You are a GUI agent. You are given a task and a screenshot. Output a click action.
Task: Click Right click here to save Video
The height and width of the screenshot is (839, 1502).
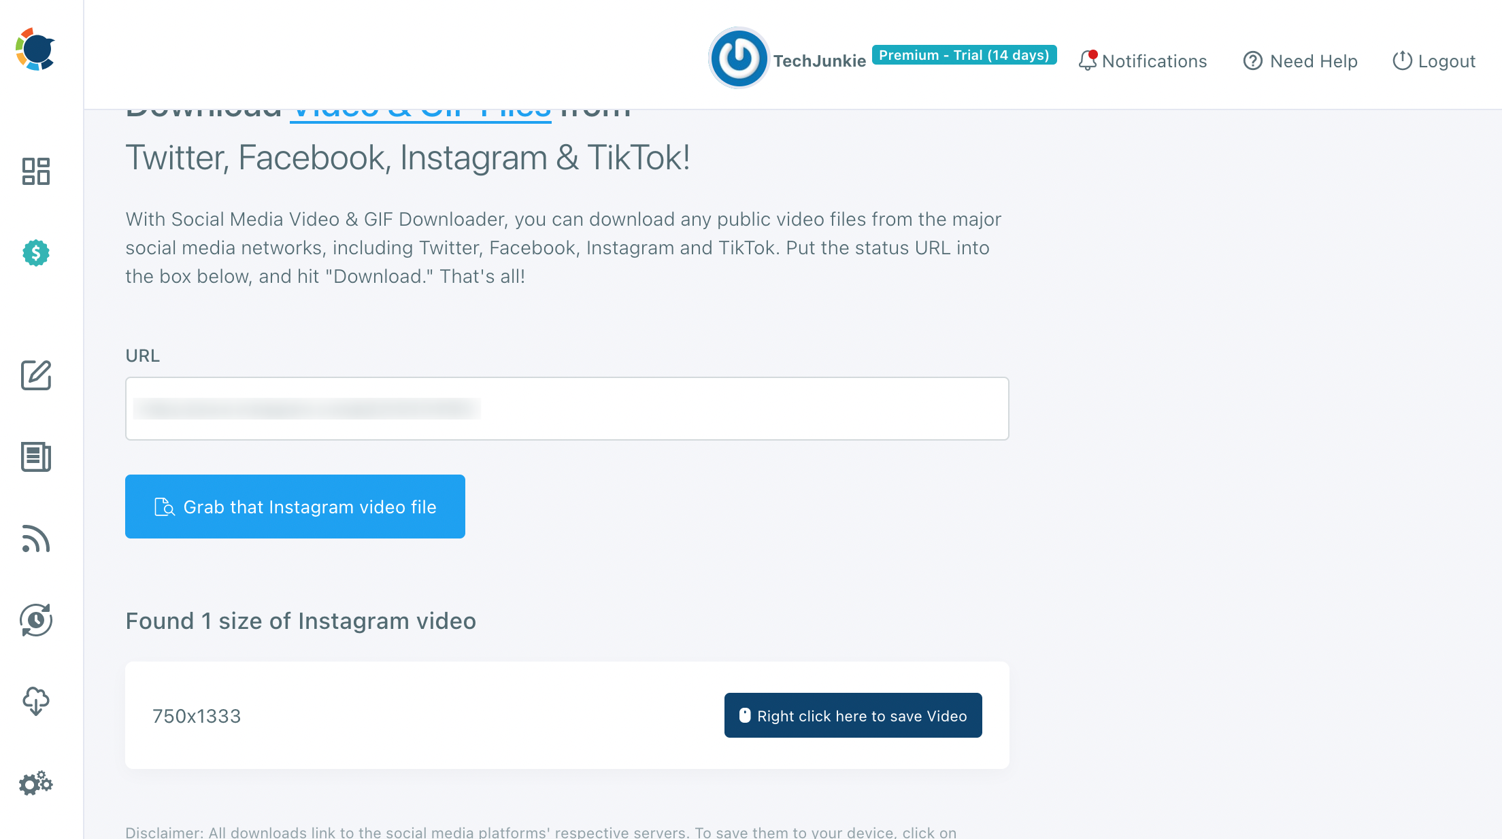pos(852,715)
